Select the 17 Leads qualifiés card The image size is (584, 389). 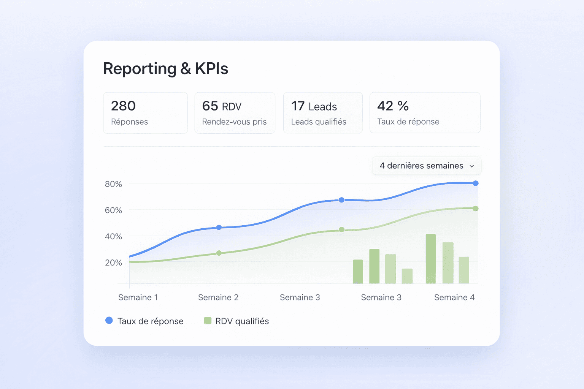pyautogui.click(x=323, y=113)
